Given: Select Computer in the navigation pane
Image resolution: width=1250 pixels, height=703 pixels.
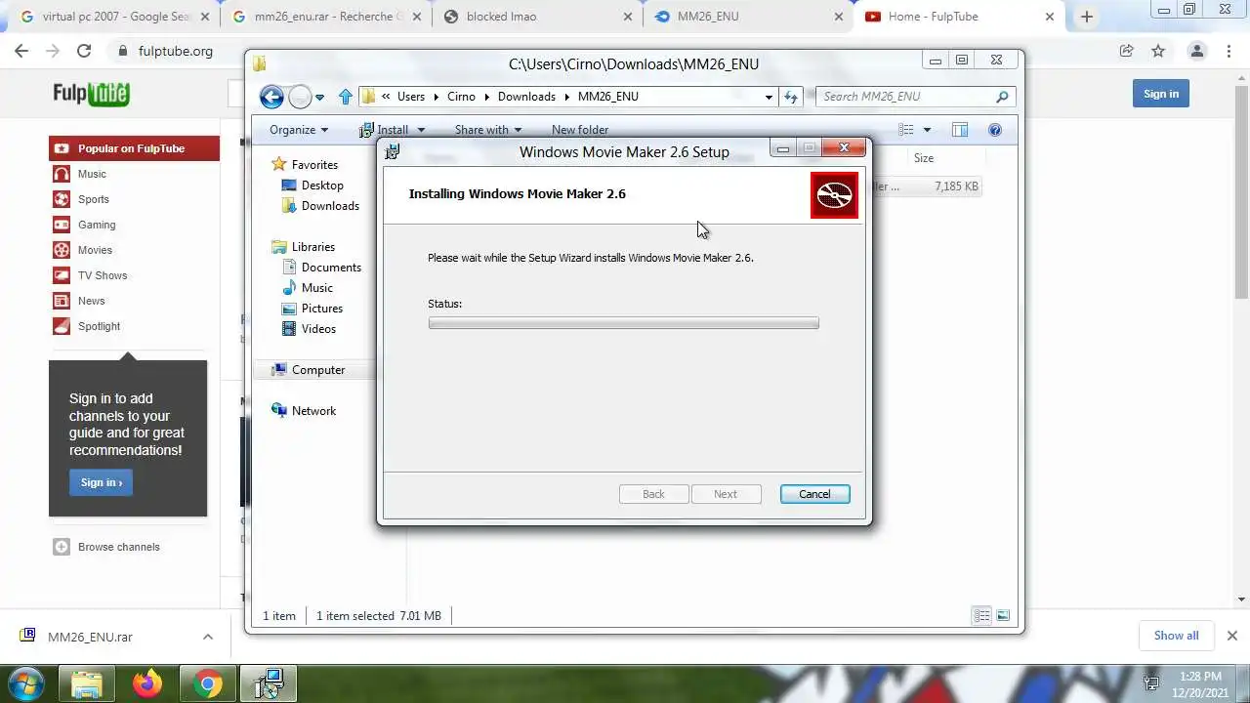Looking at the screenshot, I should [317, 370].
